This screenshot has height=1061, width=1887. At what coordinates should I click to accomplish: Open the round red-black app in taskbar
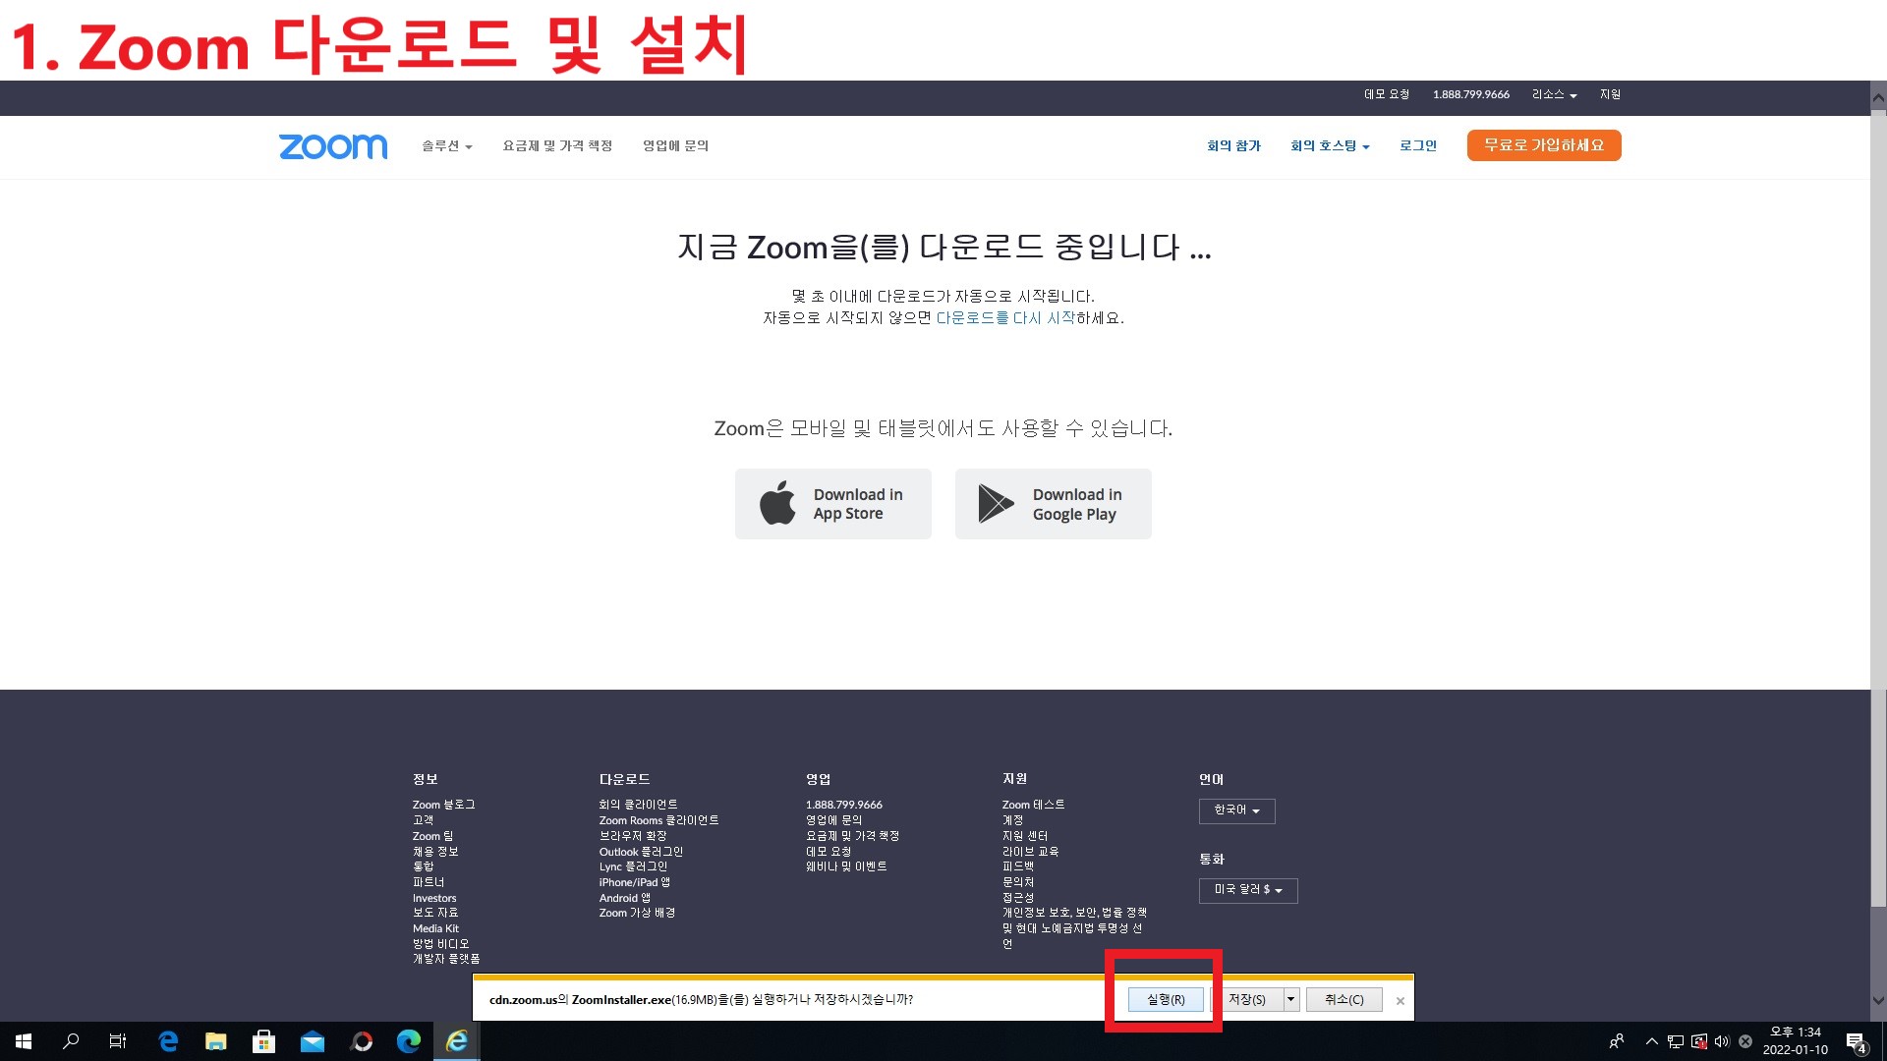pyautogui.click(x=362, y=1041)
